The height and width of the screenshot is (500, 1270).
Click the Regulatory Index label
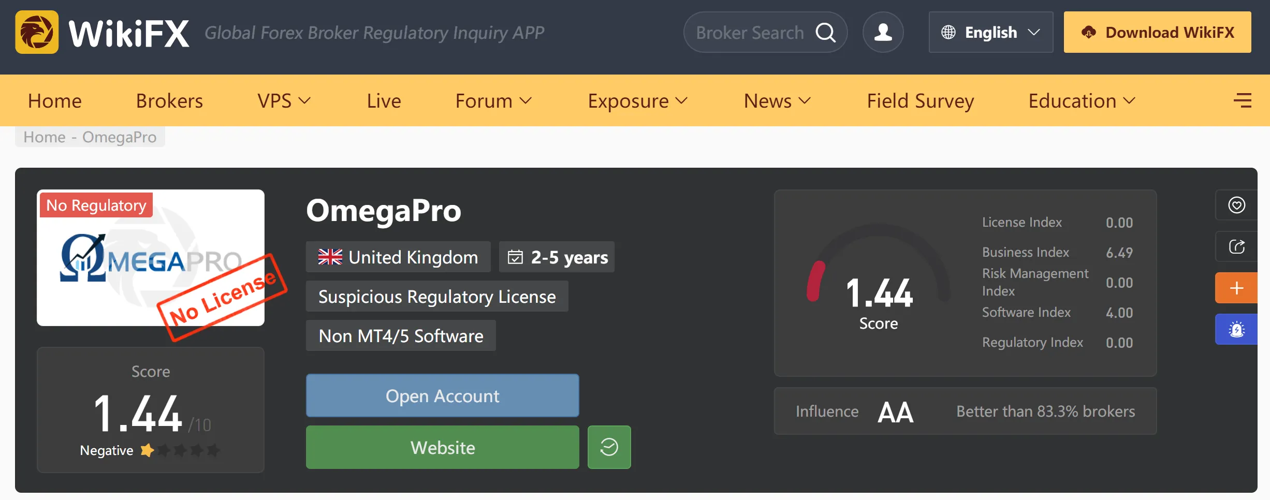click(1032, 342)
